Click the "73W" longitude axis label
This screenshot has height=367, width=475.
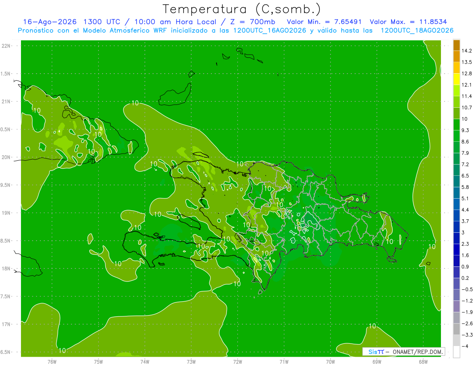191,361
